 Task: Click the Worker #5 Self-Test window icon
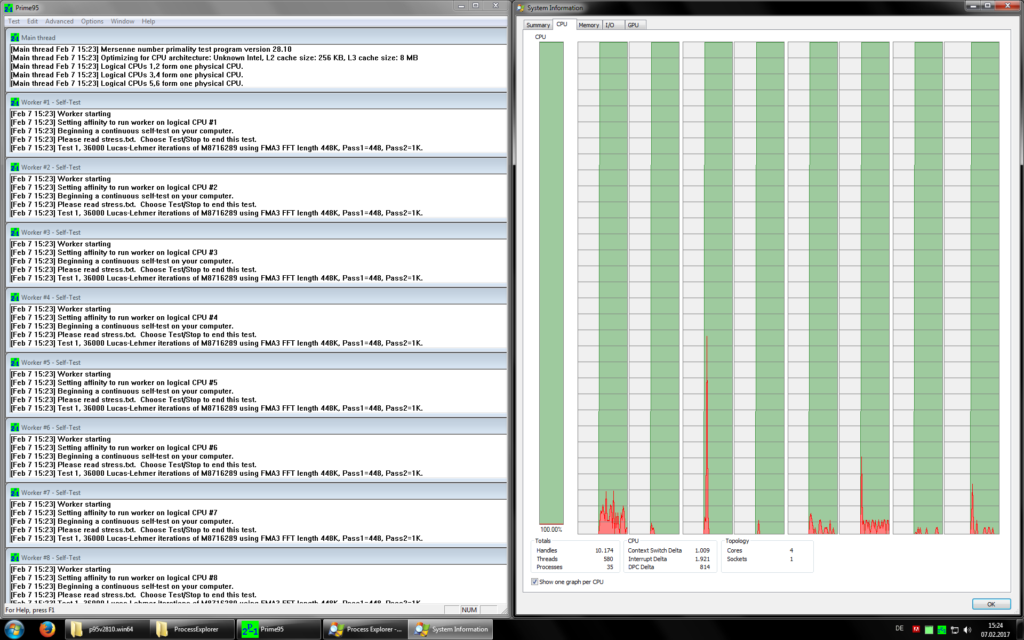(14, 363)
